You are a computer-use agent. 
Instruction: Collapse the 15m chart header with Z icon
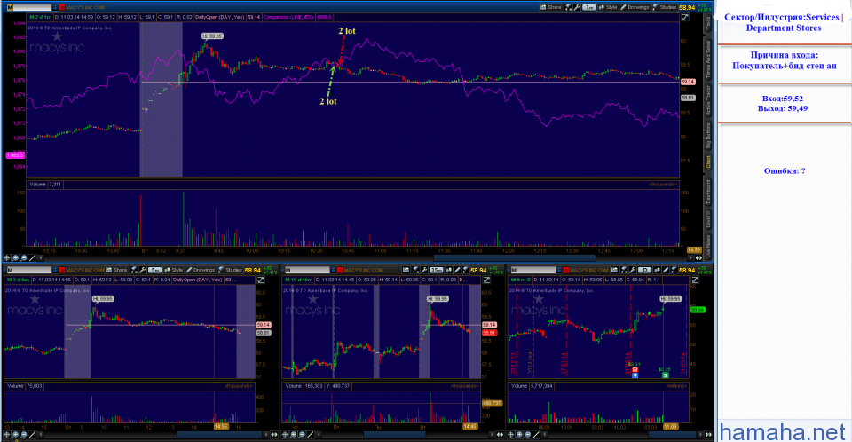[486, 280]
